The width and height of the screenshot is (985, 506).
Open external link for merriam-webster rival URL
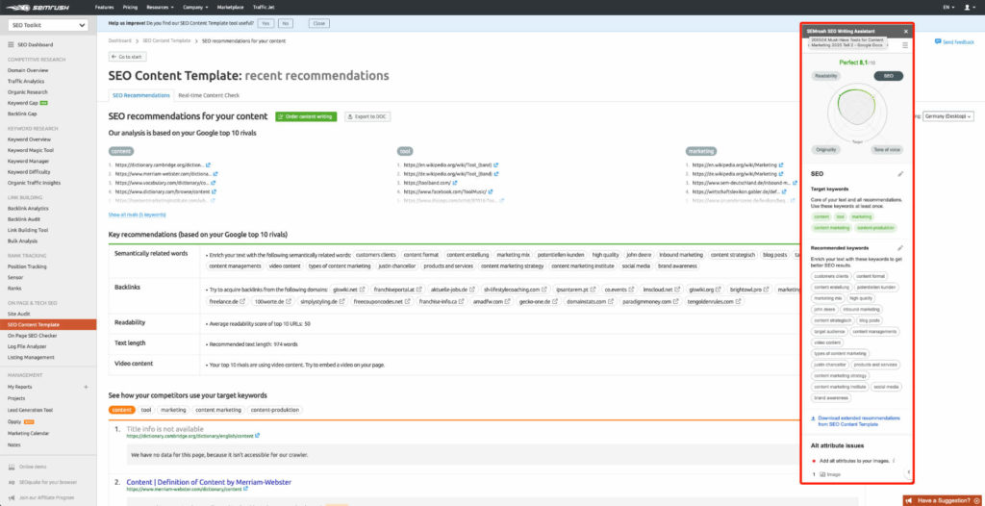coord(215,173)
